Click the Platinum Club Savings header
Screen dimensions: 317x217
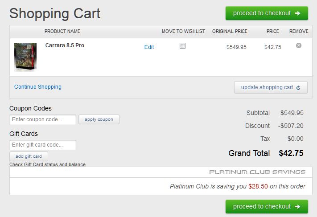pyautogui.click(x=257, y=172)
